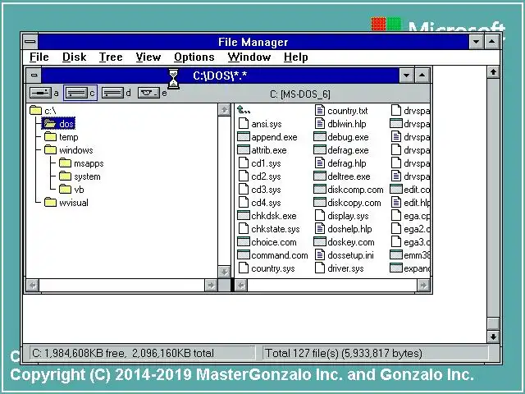525x394 pixels.
Task: Select CD-ROM drive e icon
Action: click(x=148, y=93)
